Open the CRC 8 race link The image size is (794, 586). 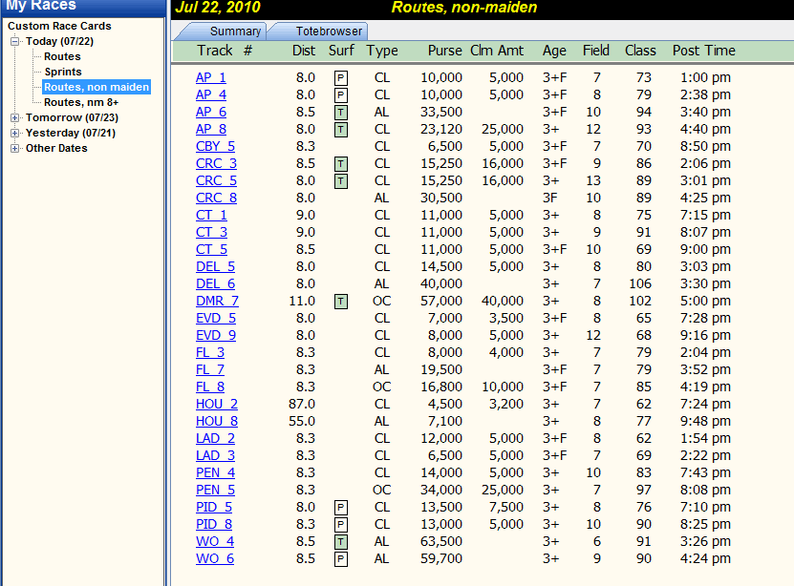point(216,199)
